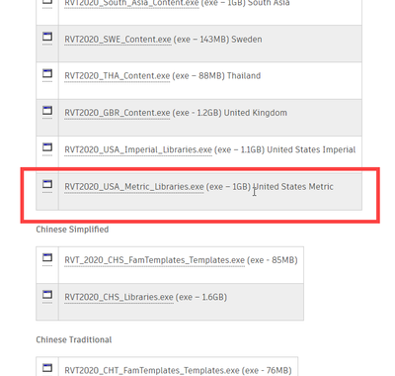395x376 pixels.
Task: Click the '(exe - 85MB)' size text
Action: point(273,260)
